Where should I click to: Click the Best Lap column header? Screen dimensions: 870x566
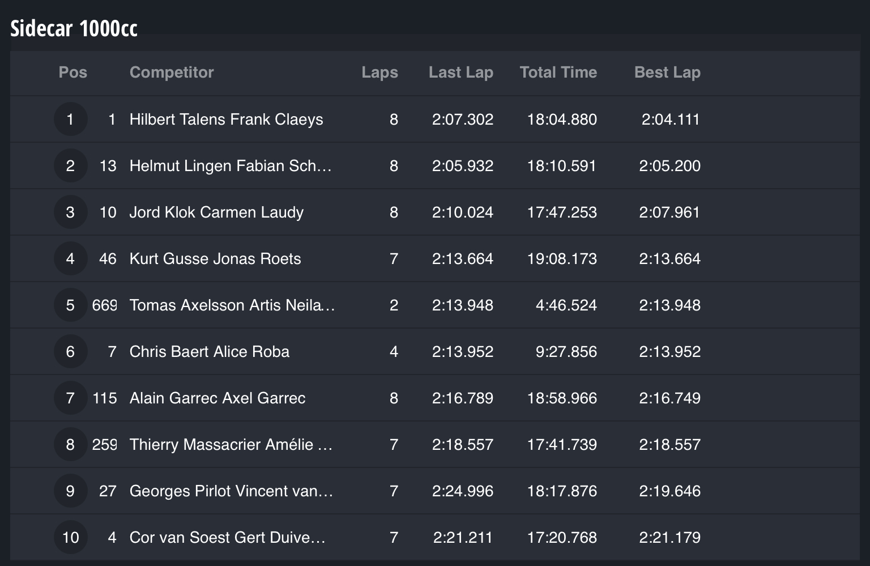click(x=667, y=72)
